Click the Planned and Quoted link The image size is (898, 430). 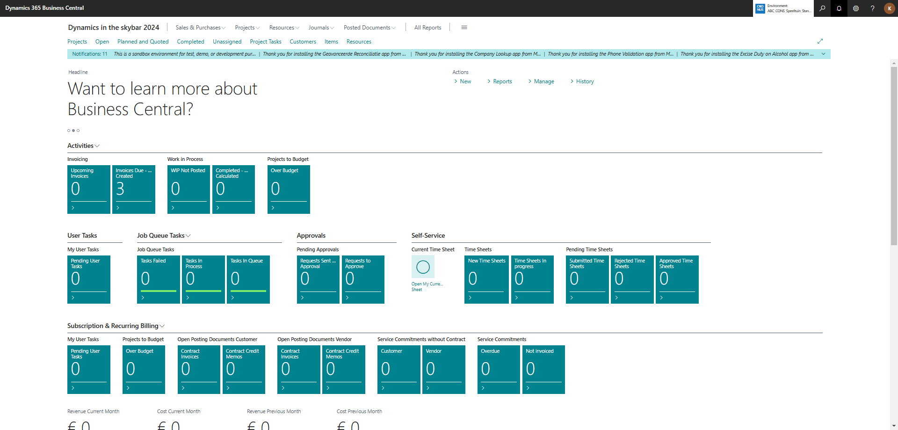(143, 42)
